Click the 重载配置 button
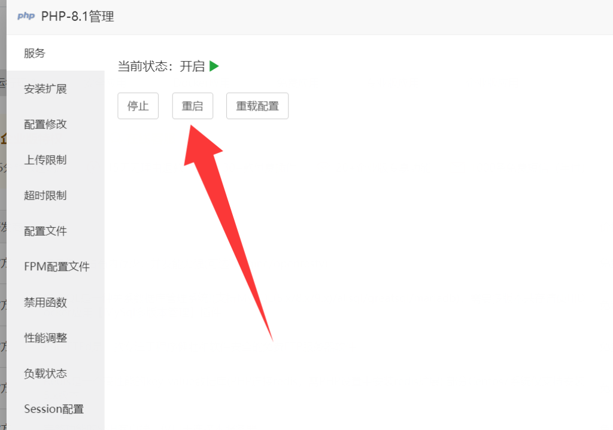 click(x=257, y=106)
